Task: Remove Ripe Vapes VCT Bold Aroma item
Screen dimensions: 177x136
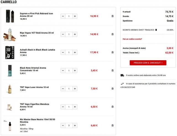Action: 113,34
